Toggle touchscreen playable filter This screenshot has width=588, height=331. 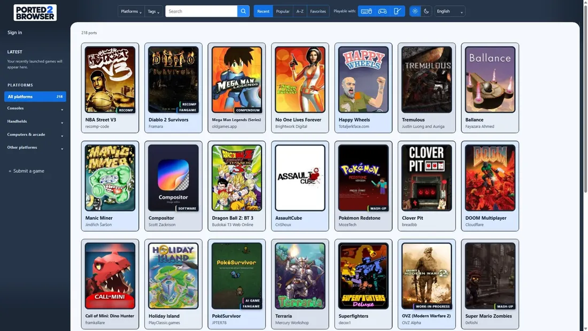click(398, 11)
